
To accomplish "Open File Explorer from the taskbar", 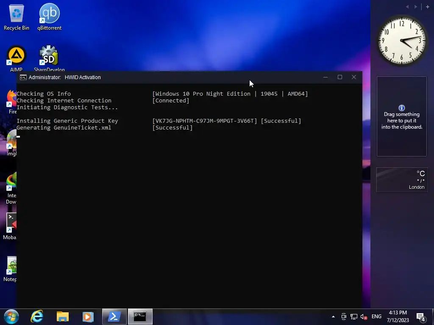I will click(63, 317).
